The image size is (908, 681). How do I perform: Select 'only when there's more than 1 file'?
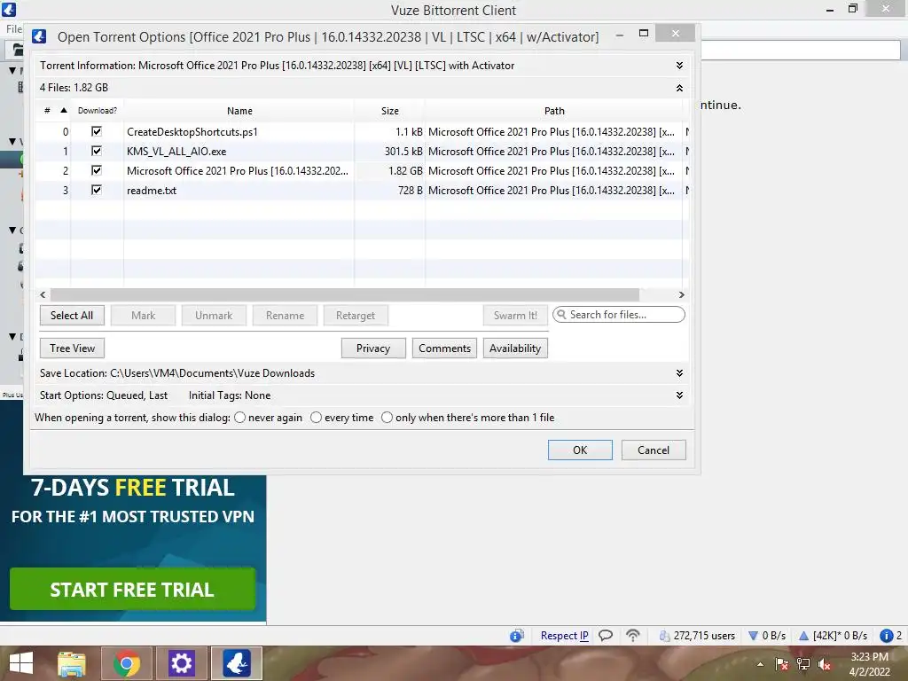[387, 418]
